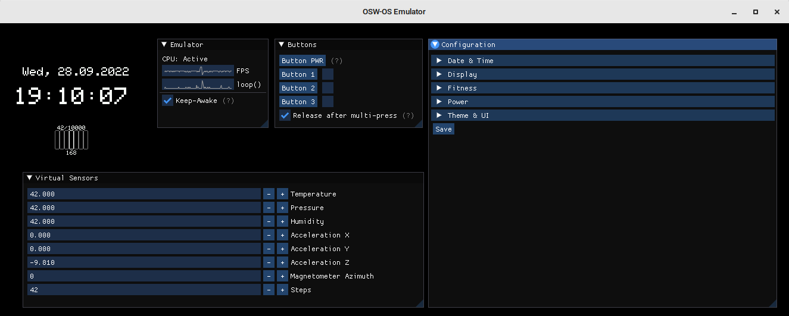Viewport: 789px width, 316px height.
Task: Click Button 3
Action: point(298,102)
